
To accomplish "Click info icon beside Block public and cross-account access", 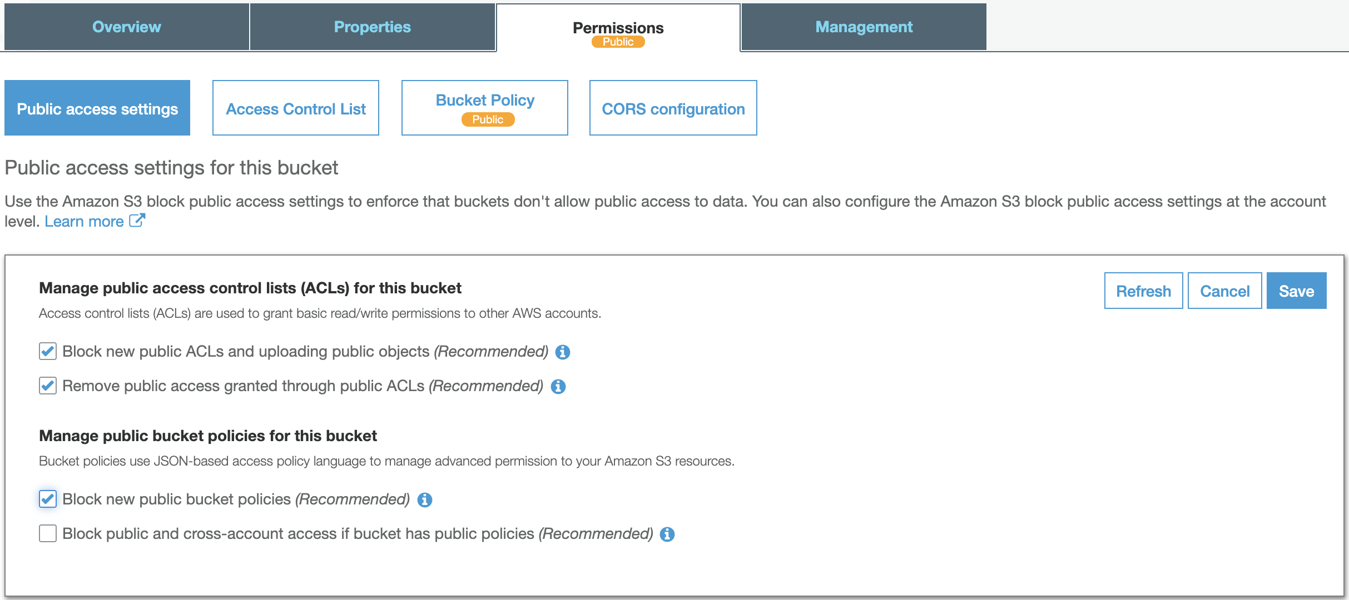I will click(667, 534).
